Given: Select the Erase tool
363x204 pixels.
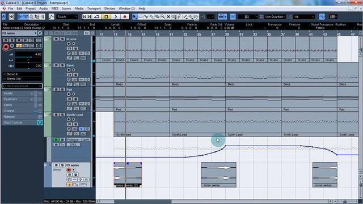Looking at the screenshot, I should pos(157,16).
